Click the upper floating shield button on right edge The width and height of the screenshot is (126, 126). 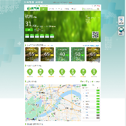pos(121,21)
